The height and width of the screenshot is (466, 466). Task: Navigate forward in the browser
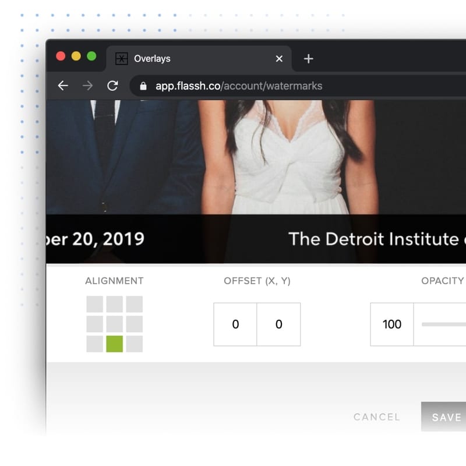87,86
